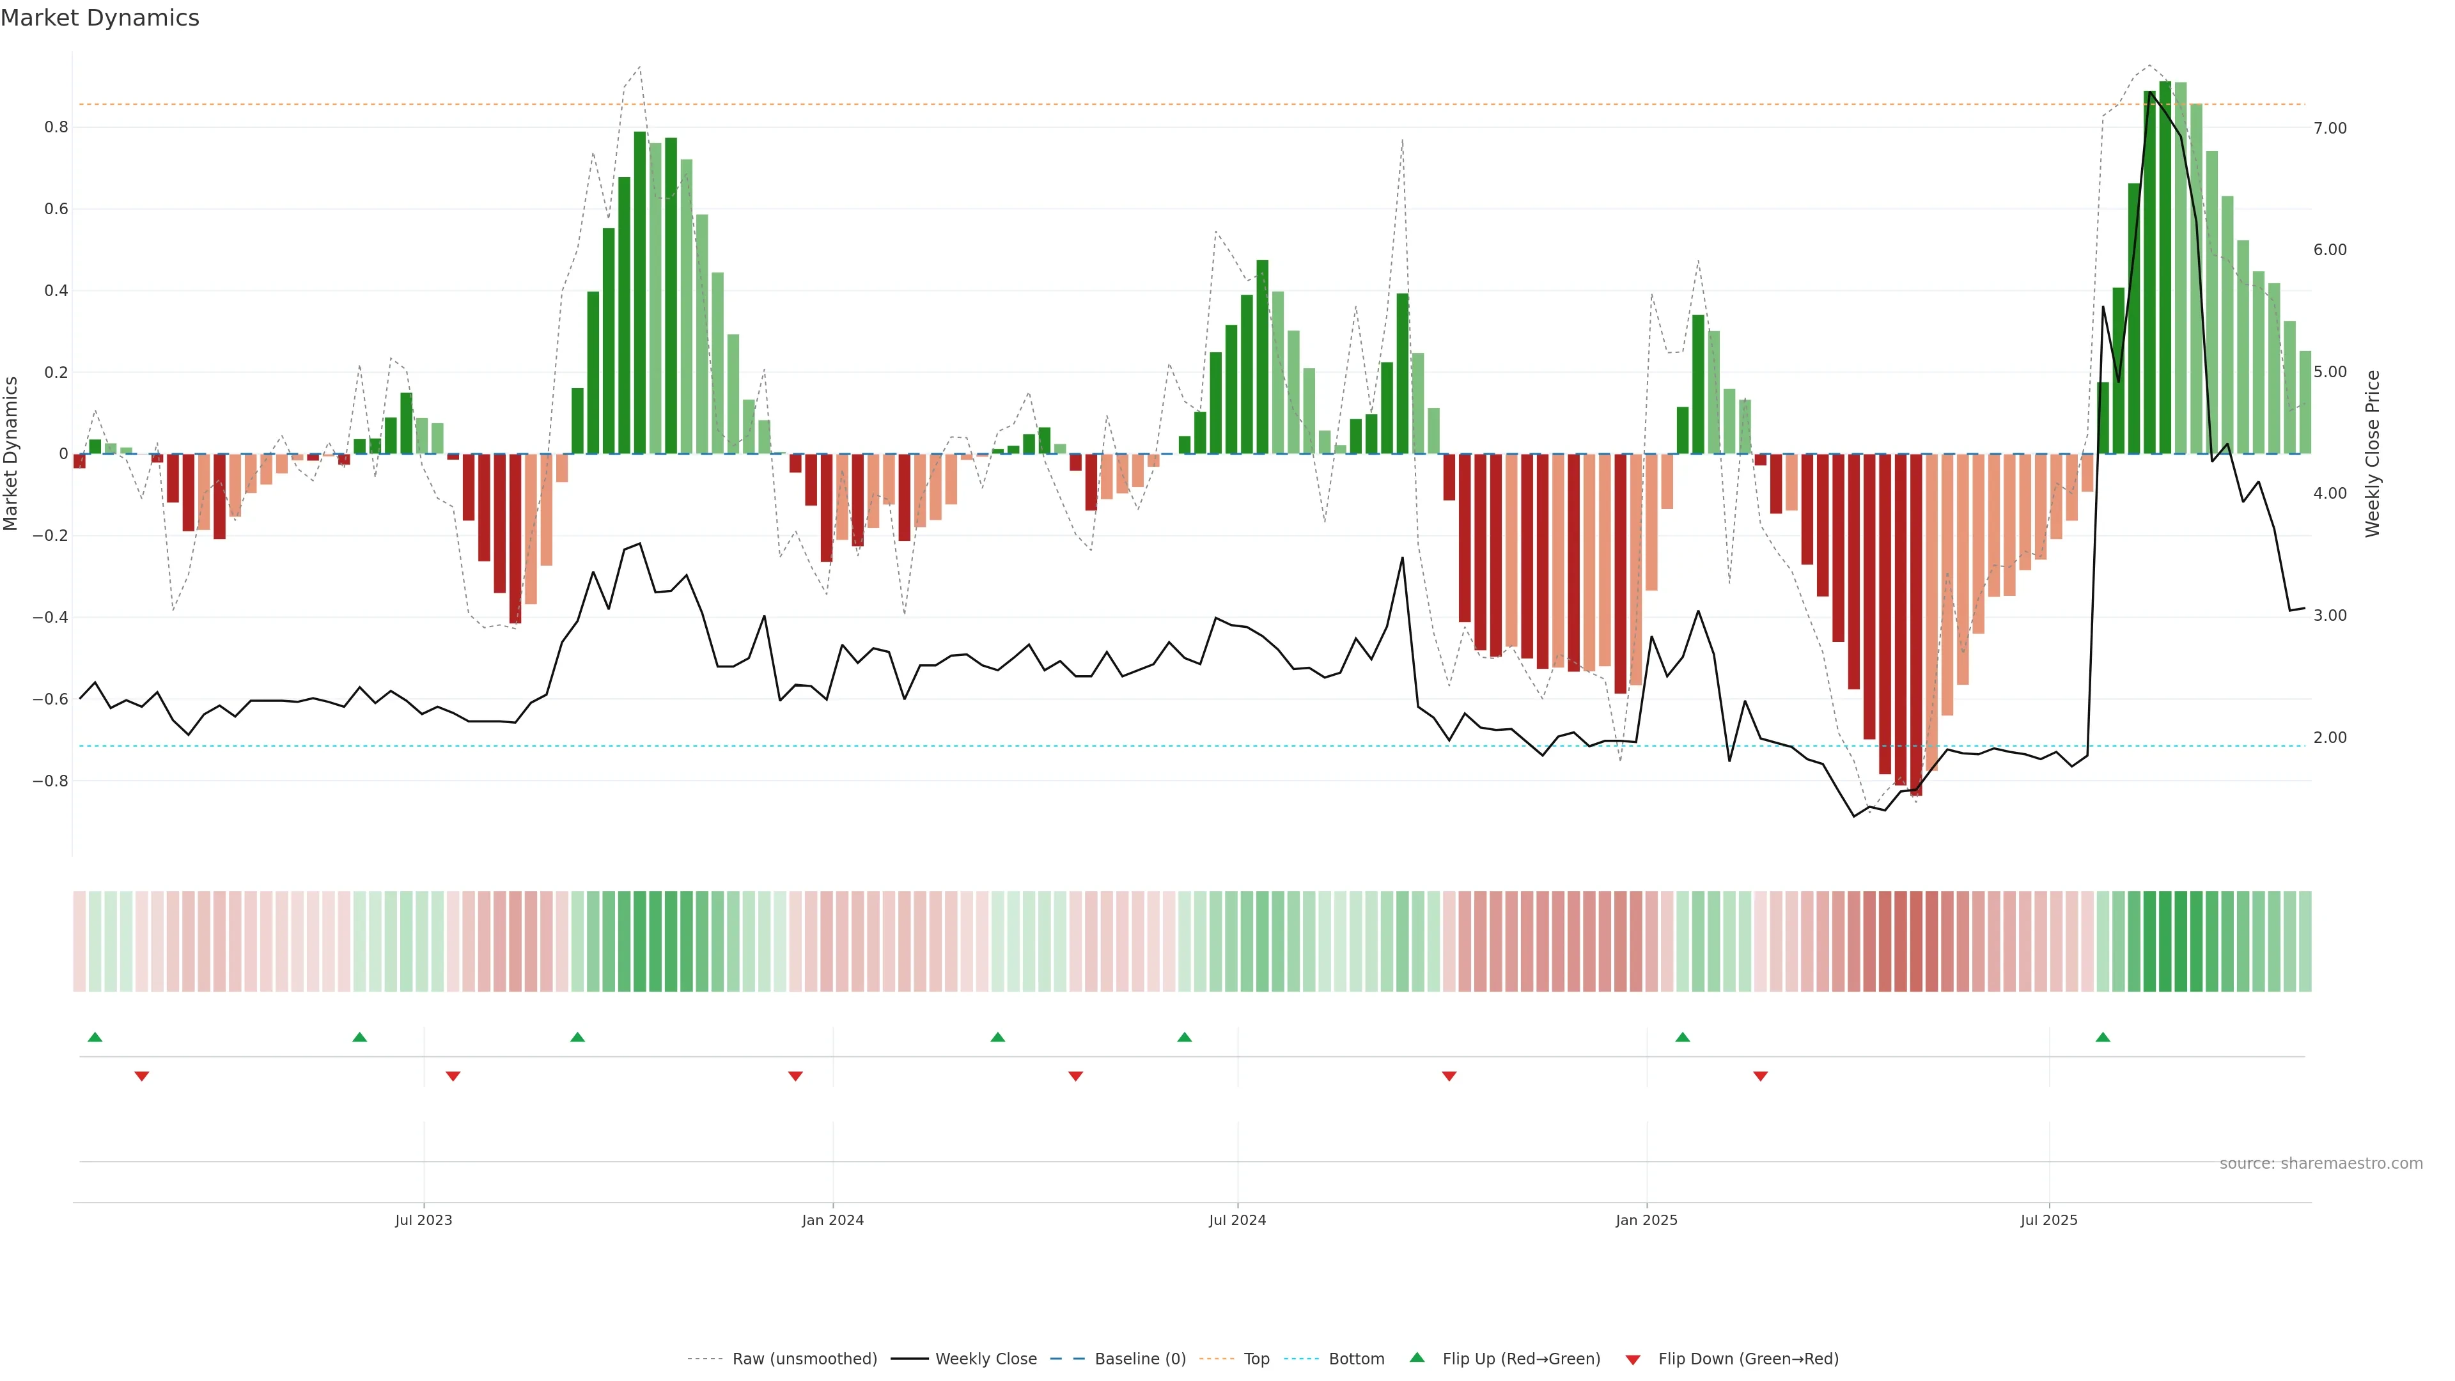Click red flip-down marker just before Jan 2024
This screenshot has width=2455, height=1381.
(795, 1076)
